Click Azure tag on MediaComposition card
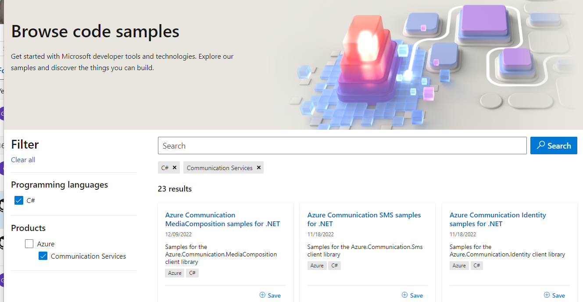Image resolution: width=583 pixels, height=302 pixels. point(175,273)
